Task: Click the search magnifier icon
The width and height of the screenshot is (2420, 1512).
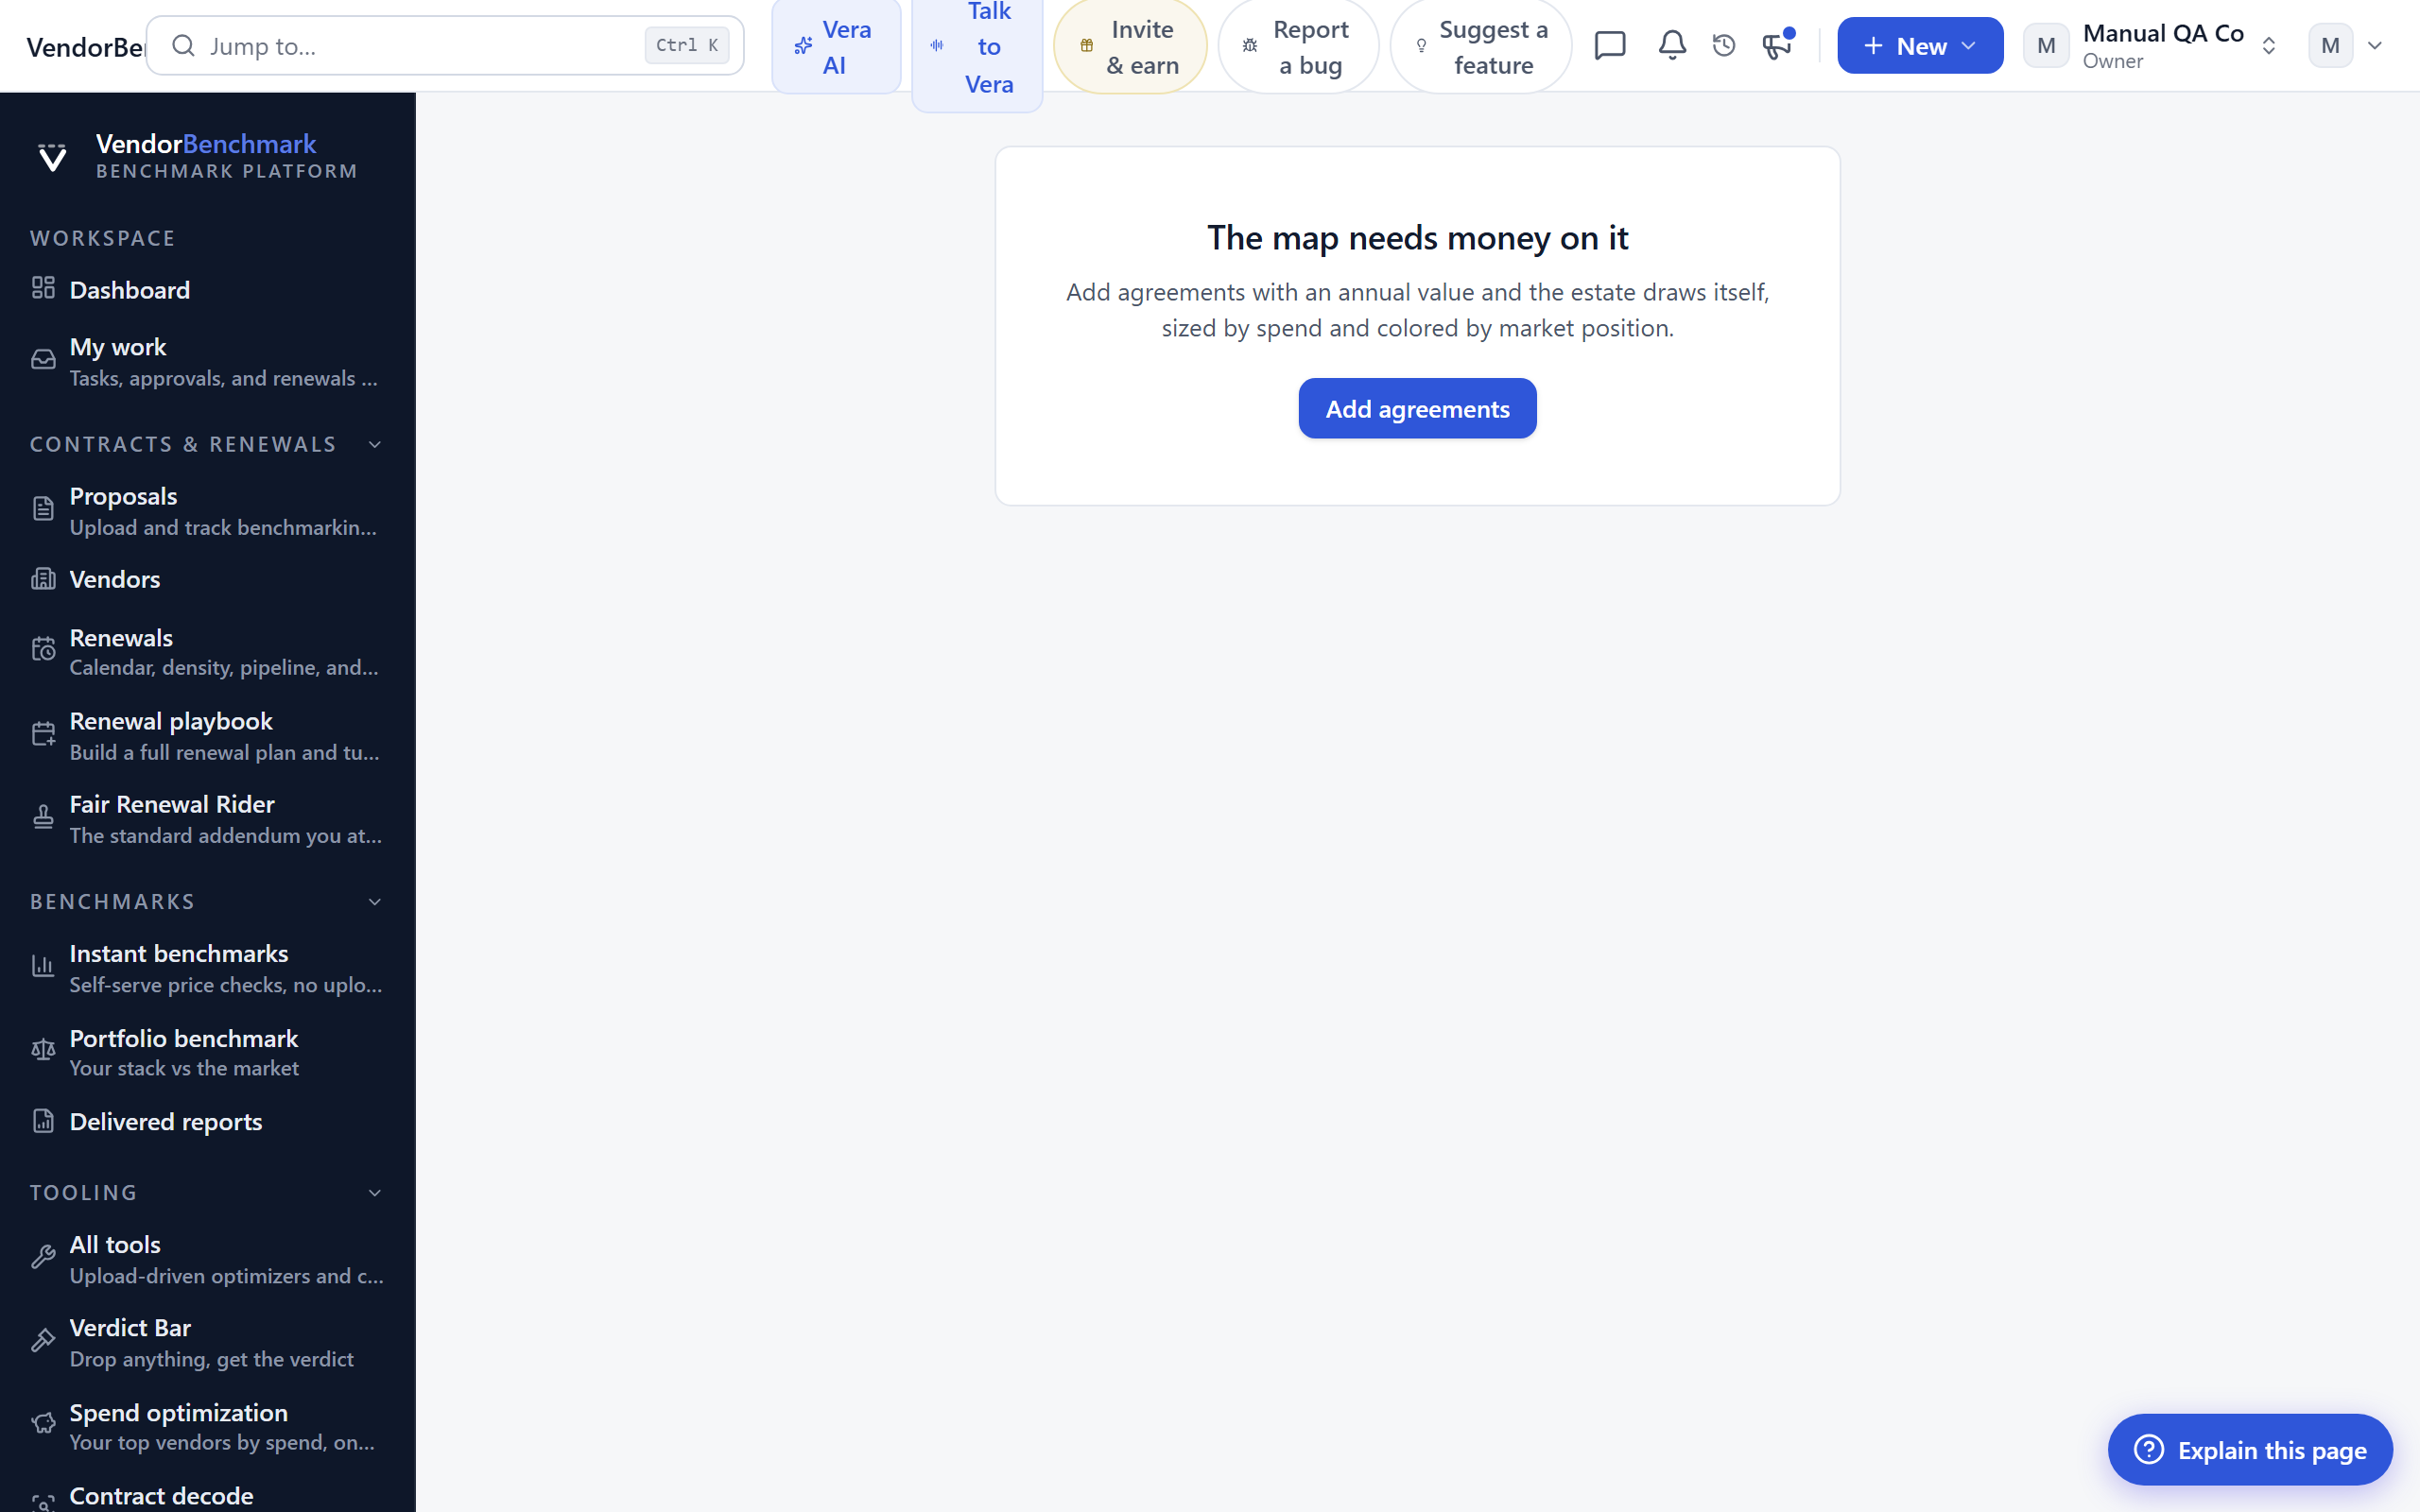Action: pyautogui.click(x=183, y=46)
